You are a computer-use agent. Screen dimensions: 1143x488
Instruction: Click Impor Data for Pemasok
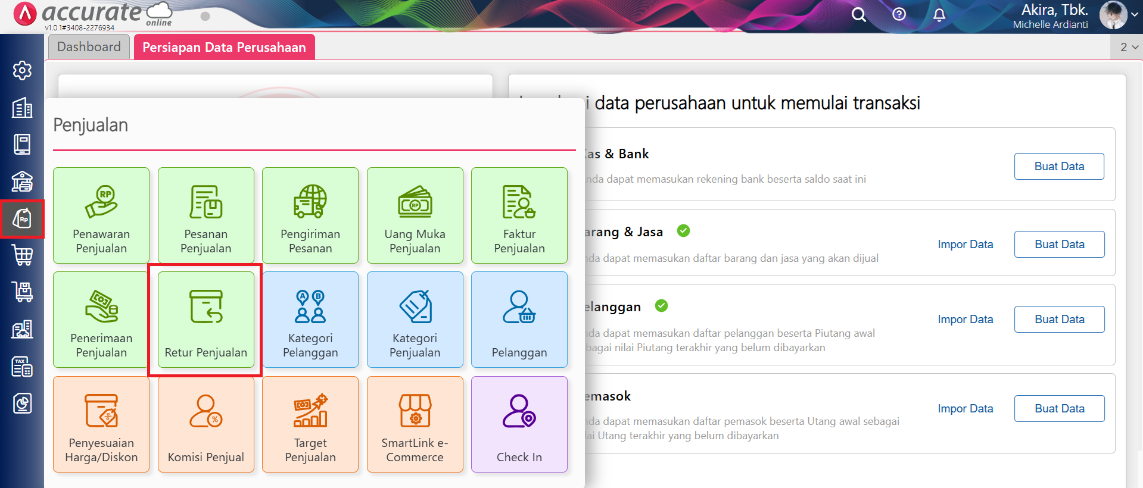[965, 409]
